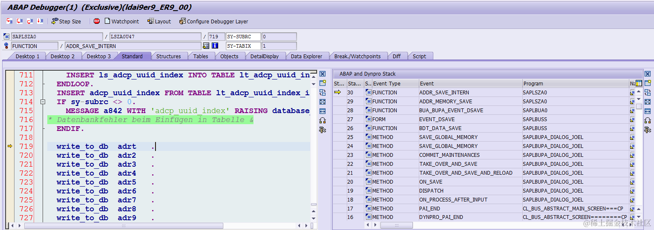The image size is (654, 230).
Task: Close the ABAP and Dynpro Stack tool
Action: (x=648, y=74)
